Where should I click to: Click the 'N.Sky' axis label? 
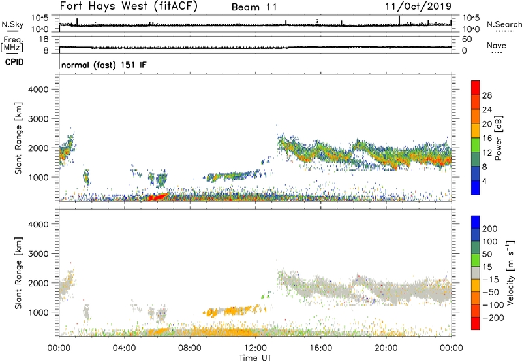pos(12,24)
